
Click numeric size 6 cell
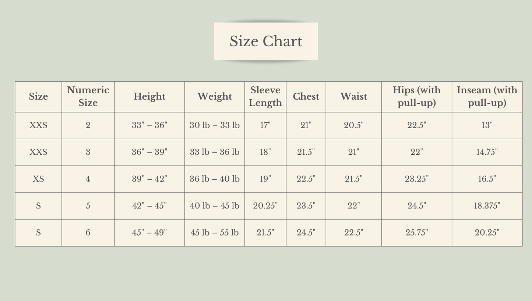pos(88,233)
